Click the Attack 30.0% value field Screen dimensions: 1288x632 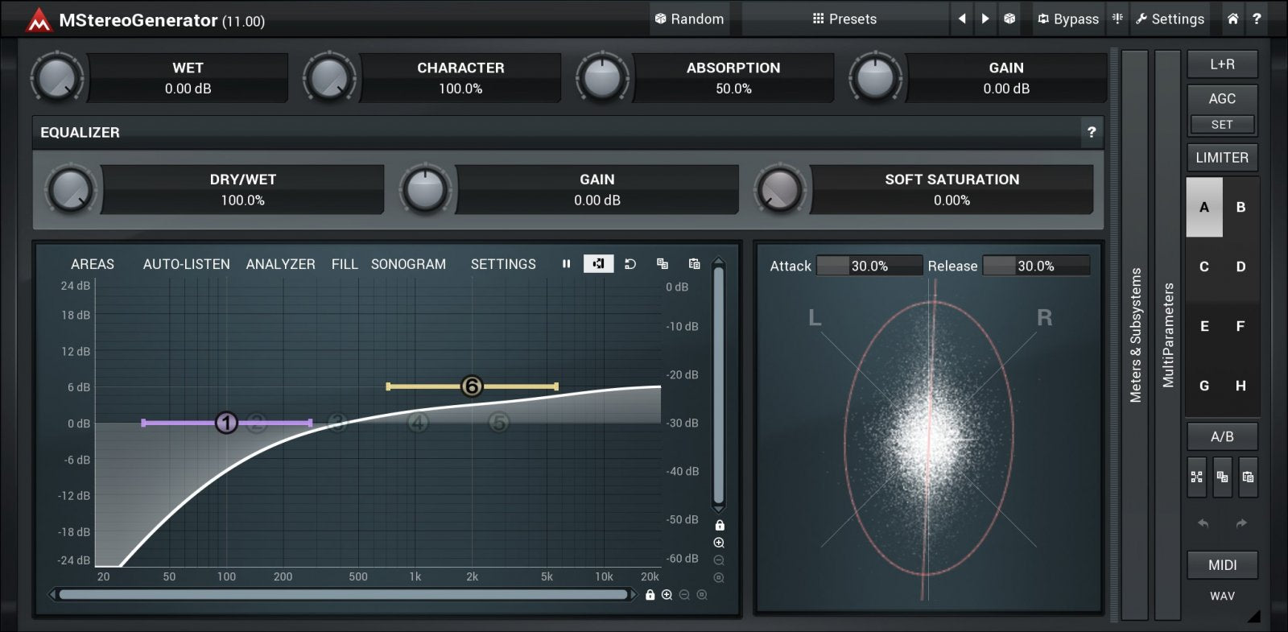(869, 266)
